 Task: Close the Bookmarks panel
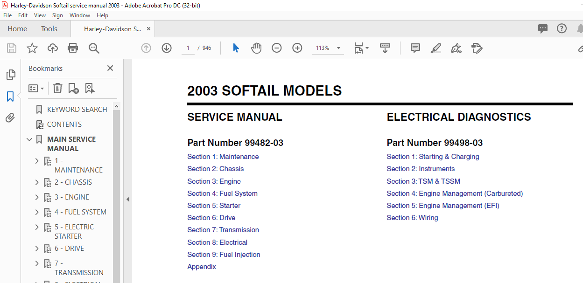[110, 68]
